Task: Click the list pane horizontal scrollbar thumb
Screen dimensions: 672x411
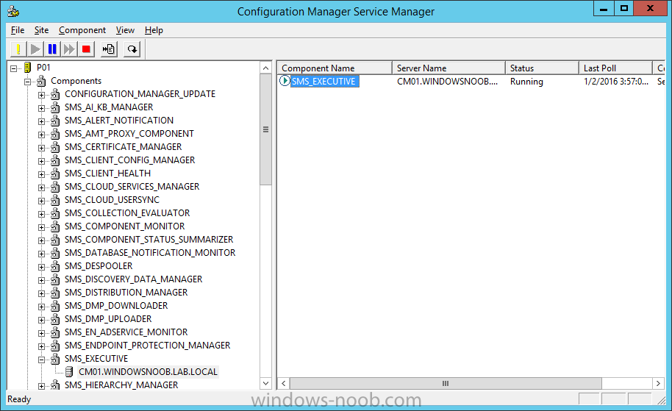Action: pos(446,383)
